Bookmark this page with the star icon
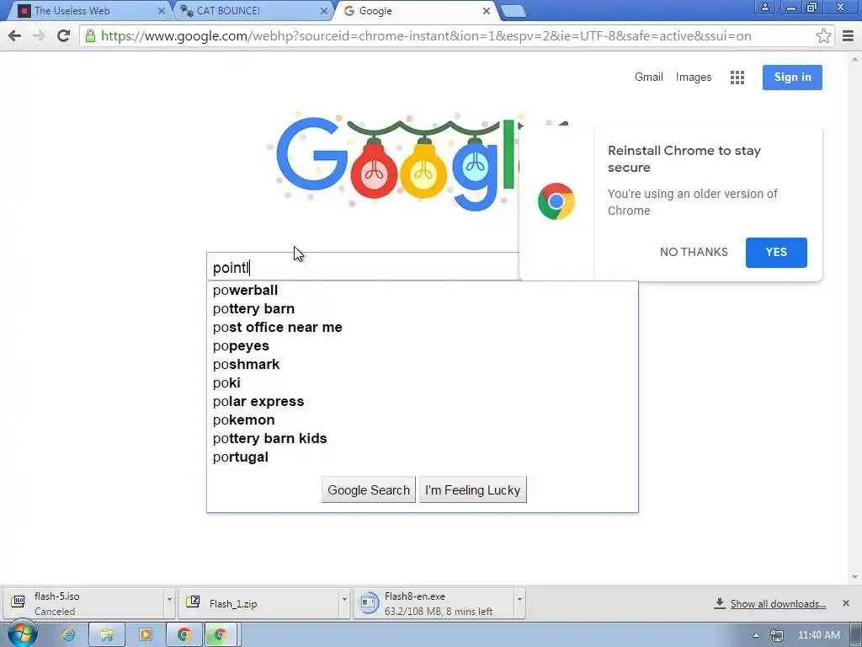Image resolution: width=862 pixels, height=647 pixels. coord(823,36)
